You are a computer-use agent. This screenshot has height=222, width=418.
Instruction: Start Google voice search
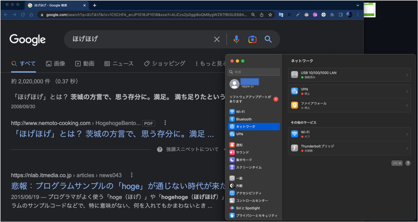point(237,39)
